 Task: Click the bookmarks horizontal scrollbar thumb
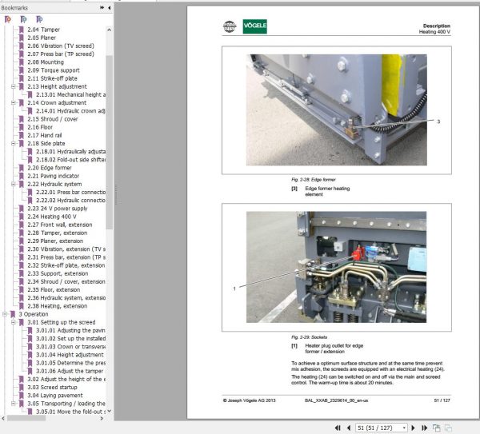(26, 418)
